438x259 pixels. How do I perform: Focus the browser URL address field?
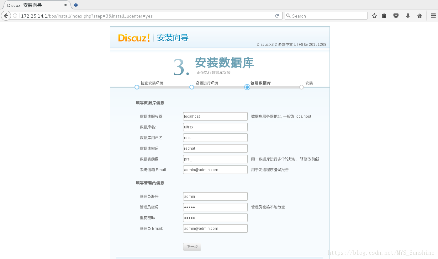click(x=146, y=16)
